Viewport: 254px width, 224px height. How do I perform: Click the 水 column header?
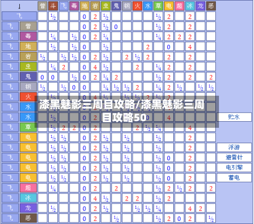pyautogui.click(x=148, y=6)
